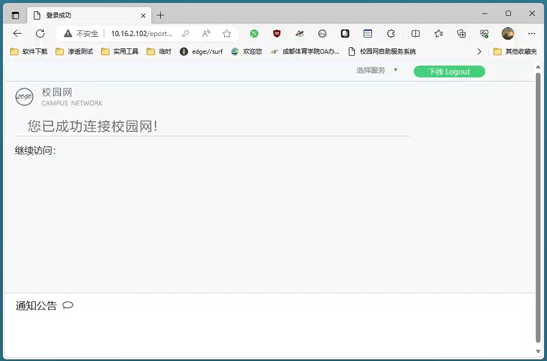Open the browser settings and more menu
Screen dimensions: 547x361
click(x=532, y=34)
